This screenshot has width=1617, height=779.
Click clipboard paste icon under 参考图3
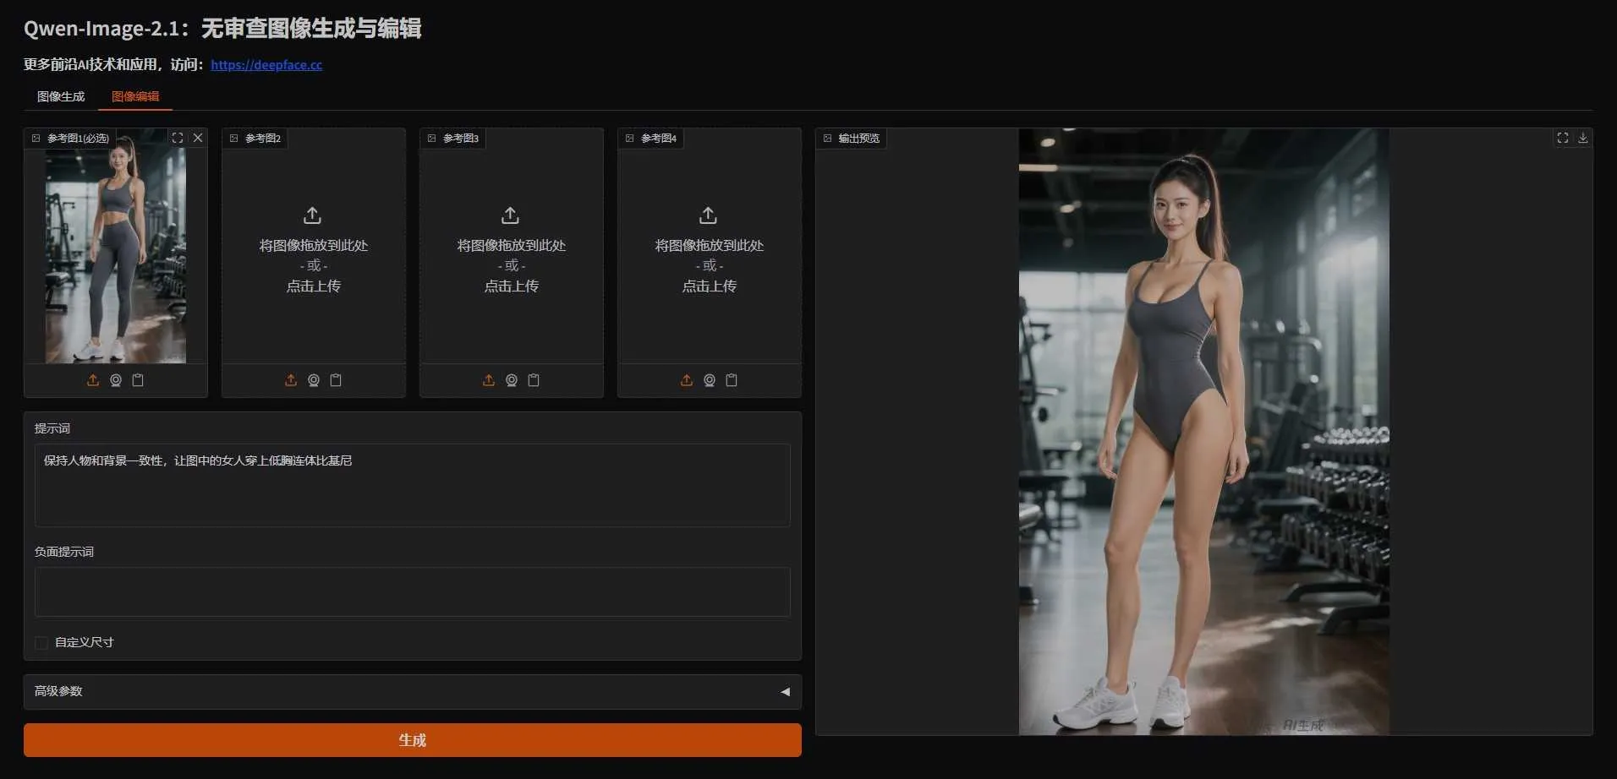(x=534, y=380)
